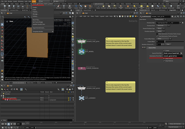
Task: Add a Sky Light from the shelf
Action: 147,7
